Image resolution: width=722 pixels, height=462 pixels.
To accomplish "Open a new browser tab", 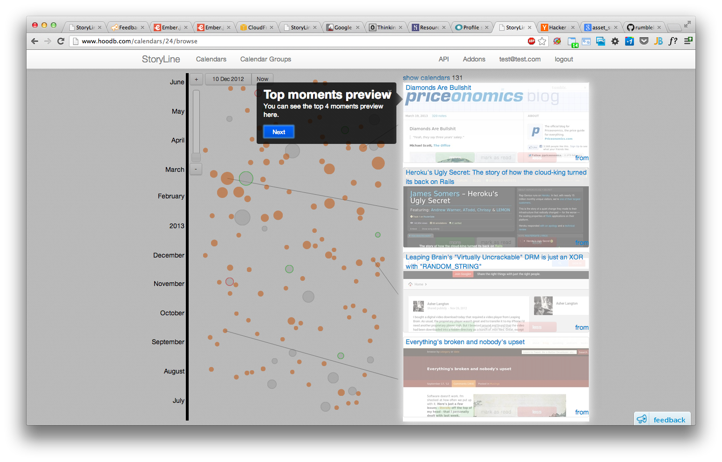I will click(674, 27).
